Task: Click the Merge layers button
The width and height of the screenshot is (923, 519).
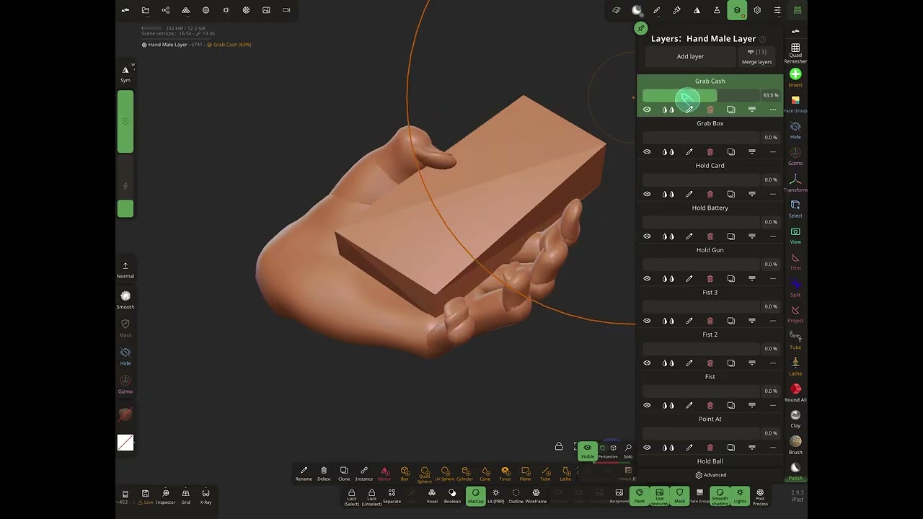Action: [756, 56]
